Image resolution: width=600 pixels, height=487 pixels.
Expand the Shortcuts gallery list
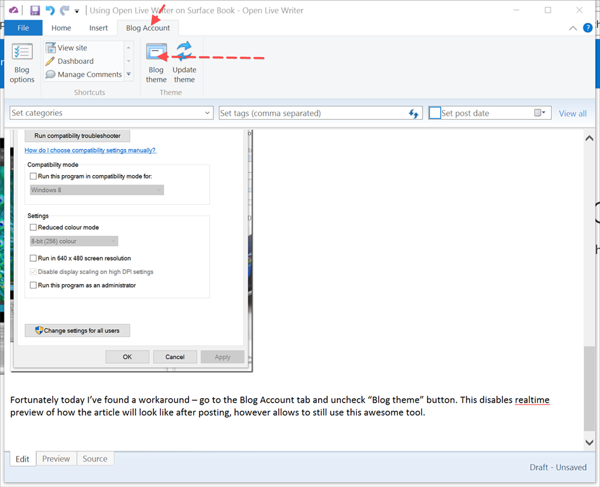(x=129, y=74)
